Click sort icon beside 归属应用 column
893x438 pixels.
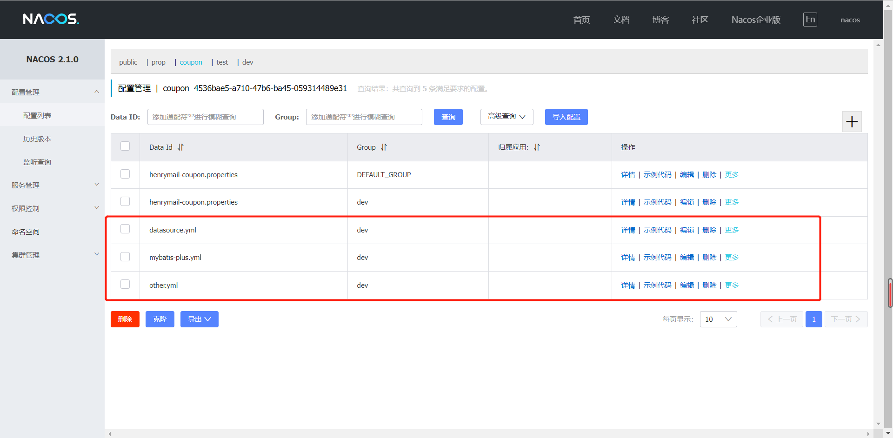537,147
